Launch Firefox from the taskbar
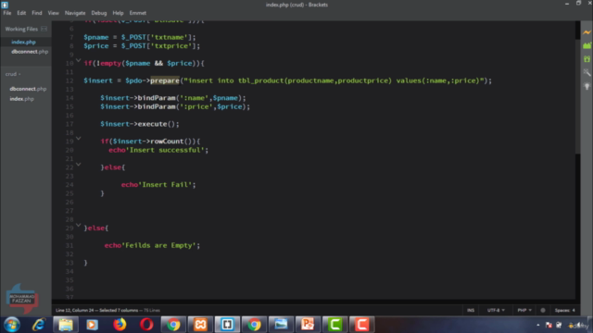Screen dimensions: 593x333 [x=120, y=325]
